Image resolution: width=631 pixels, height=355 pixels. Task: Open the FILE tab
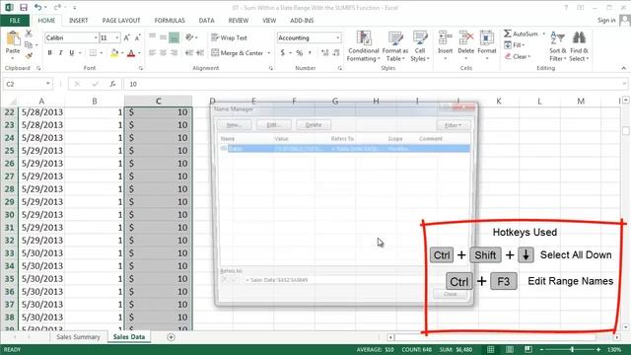pos(15,20)
